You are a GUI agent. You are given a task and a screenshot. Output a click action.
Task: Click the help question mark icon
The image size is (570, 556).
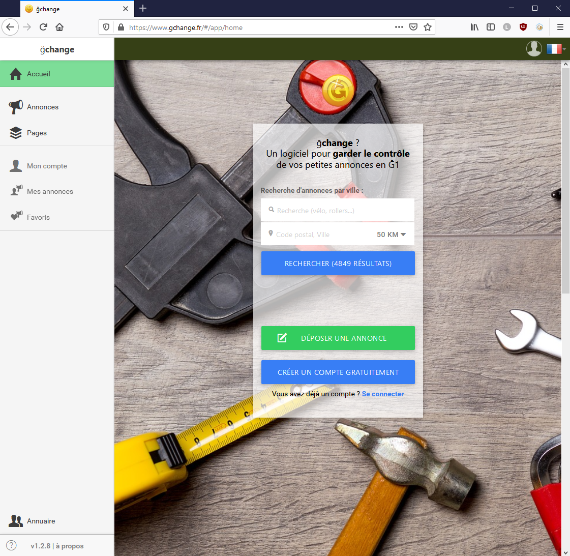(11, 545)
